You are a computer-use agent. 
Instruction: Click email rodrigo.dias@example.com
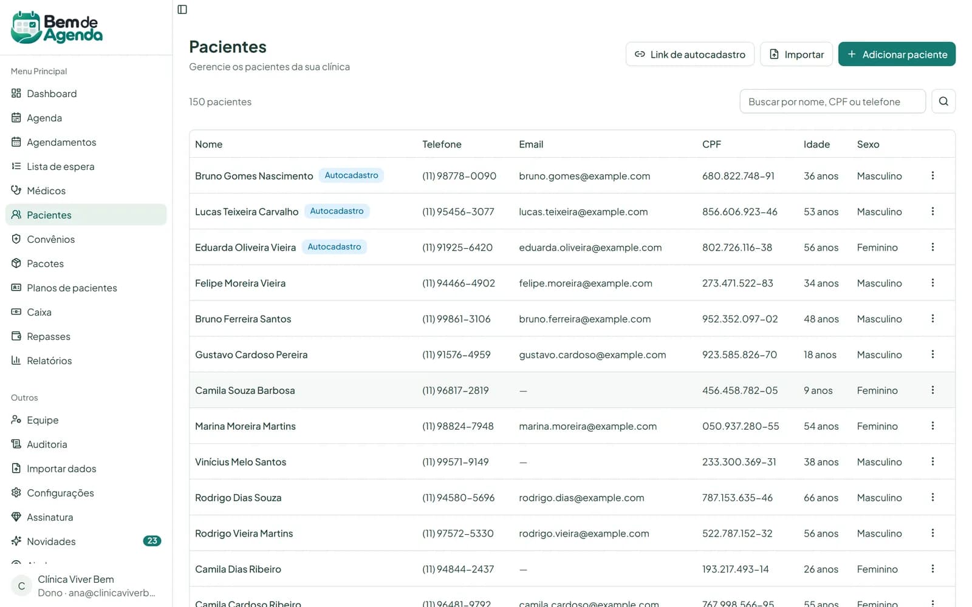pyautogui.click(x=581, y=498)
